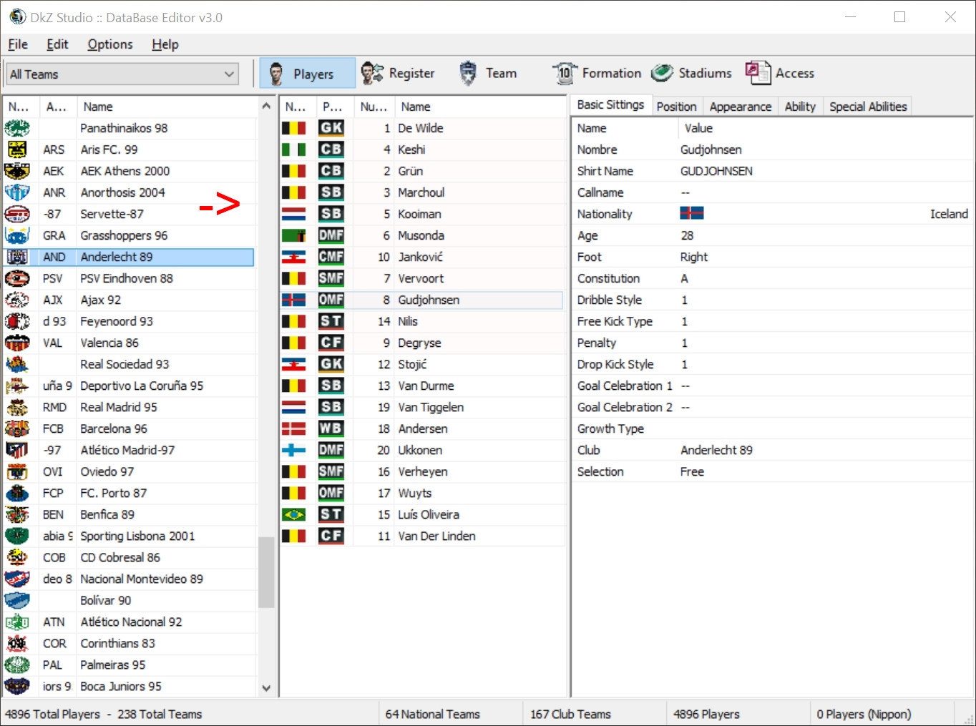This screenshot has width=976, height=726.
Task: Click the AEK Athens 2000 crest icon
Action: click(17, 171)
